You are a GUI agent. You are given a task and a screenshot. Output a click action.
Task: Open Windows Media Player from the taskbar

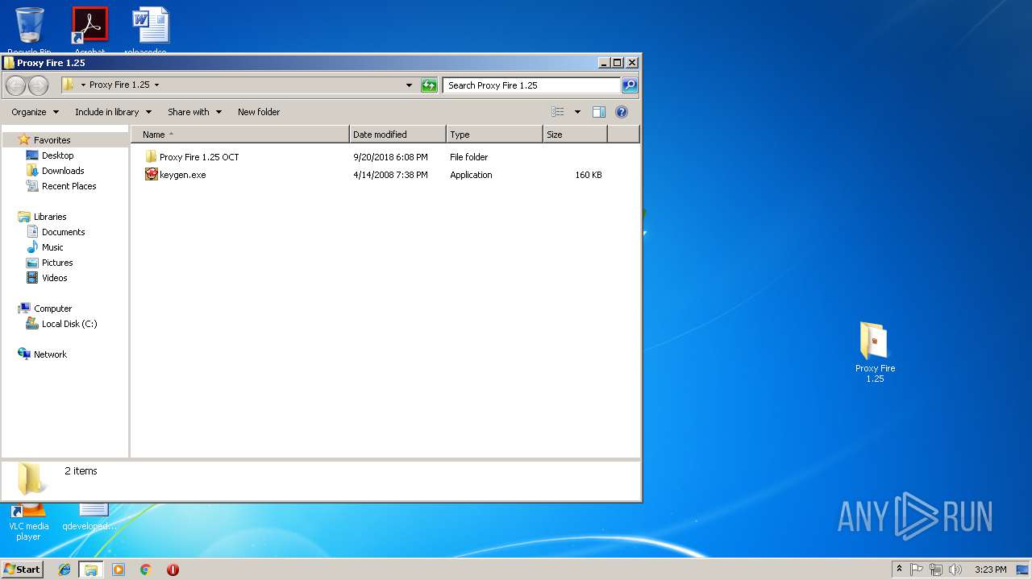coord(119,570)
